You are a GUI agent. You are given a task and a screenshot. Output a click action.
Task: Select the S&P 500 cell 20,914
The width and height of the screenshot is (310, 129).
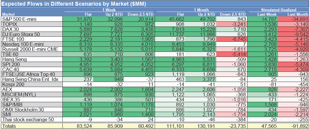(x=139, y=19)
